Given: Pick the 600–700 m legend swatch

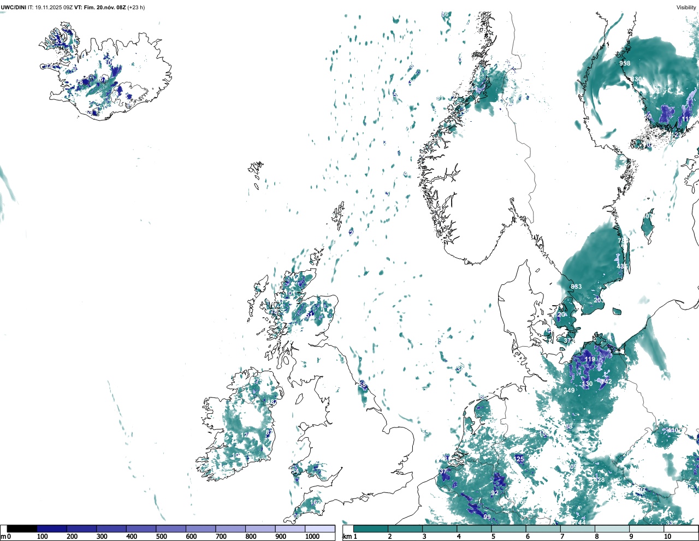Looking at the screenshot, I should 201,528.
